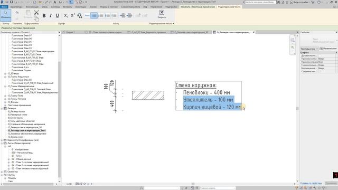
Task: Open О_Легенда стен и перегородок_50 legend
Action: tap(25, 127)
